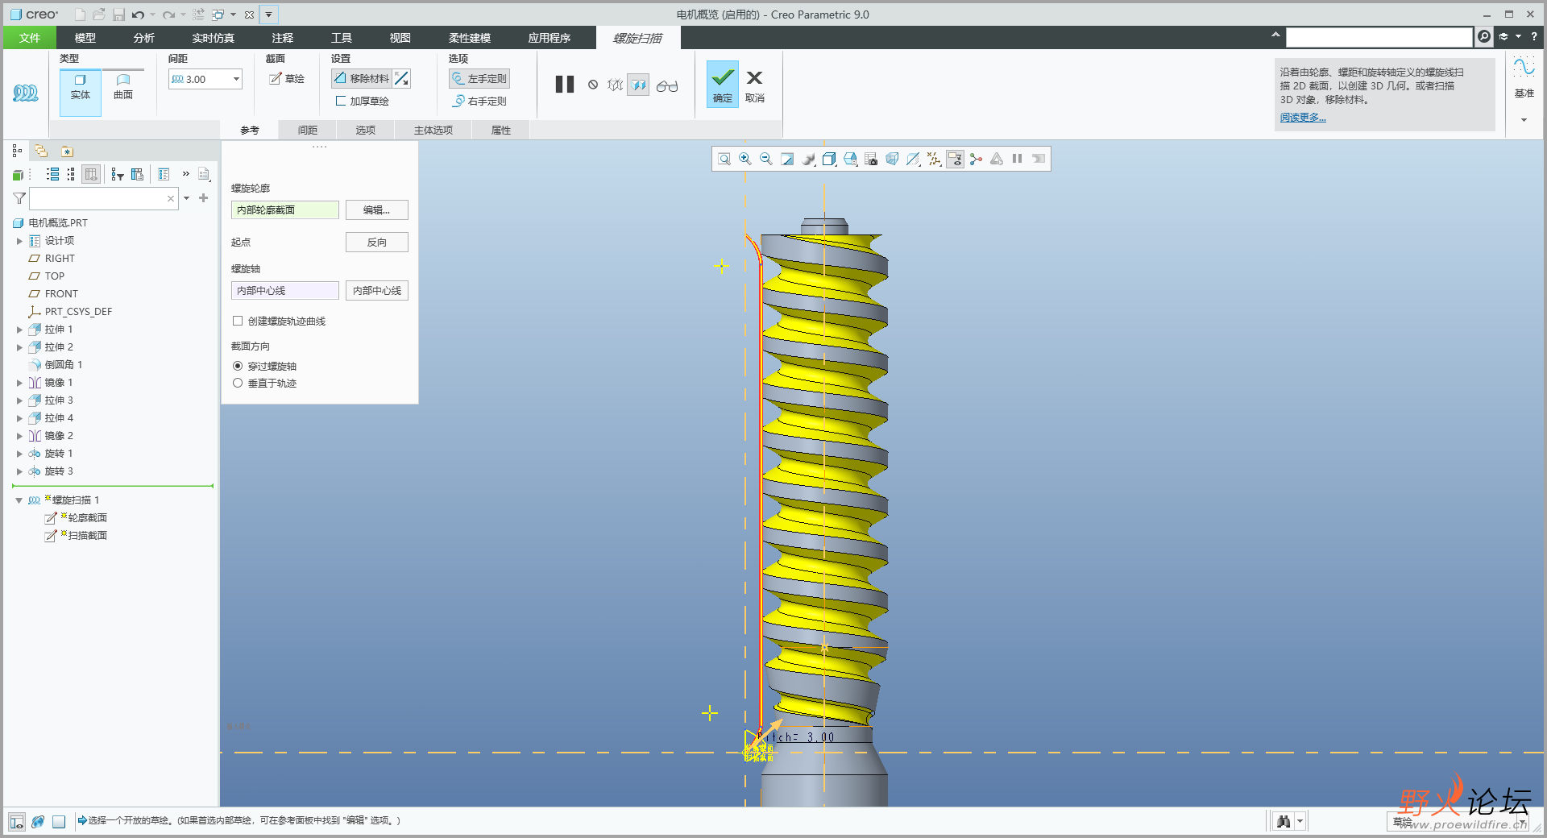Toggle spin center icon
The image size is (1547, 838).
point(976,160)
